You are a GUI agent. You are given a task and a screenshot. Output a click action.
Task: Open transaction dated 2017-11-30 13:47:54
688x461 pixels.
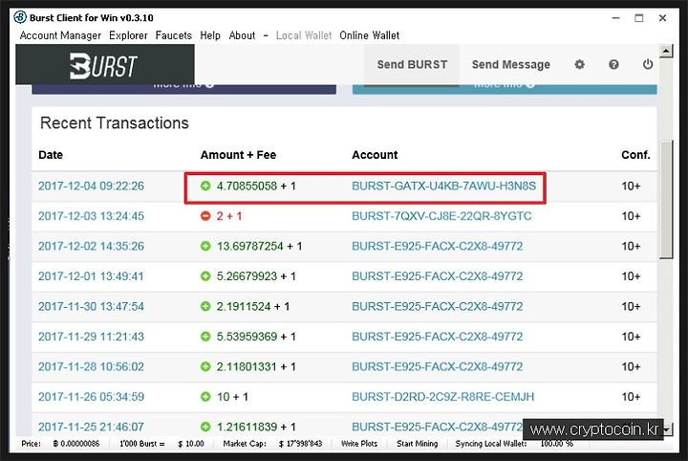click(x=91, y=306)
